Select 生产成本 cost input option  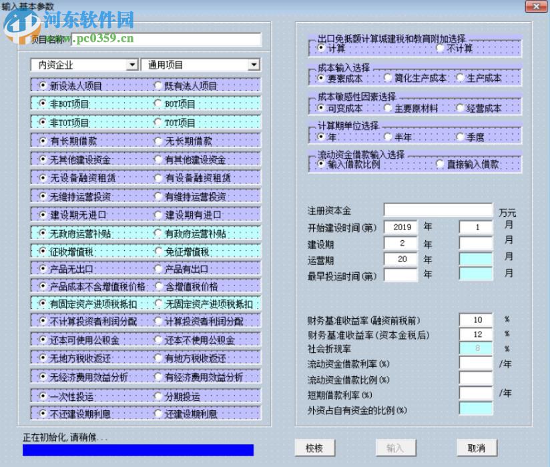click(x=459, y=77)
